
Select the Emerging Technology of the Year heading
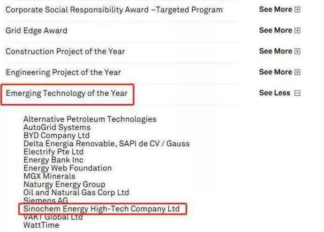pos(67,93)
